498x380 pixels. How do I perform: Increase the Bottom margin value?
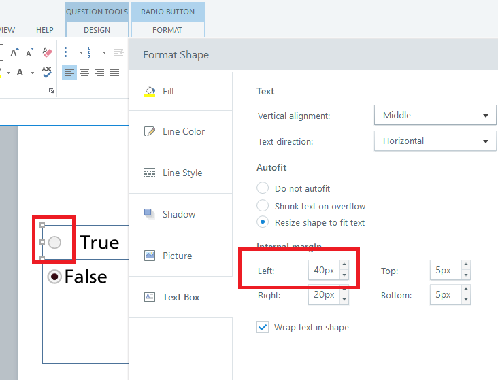[x=466, y=289]
